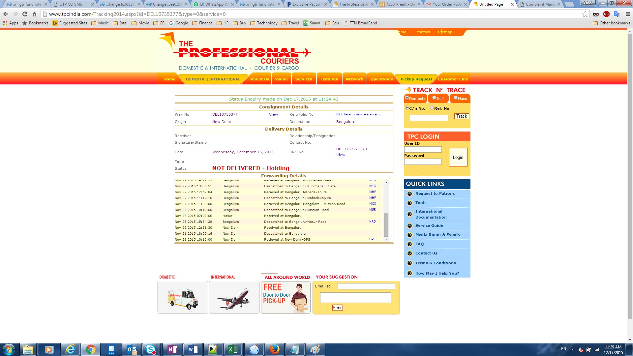Click the page vertical scrollbar thumb
Screen dimensions: 633x356
[630, 176]
